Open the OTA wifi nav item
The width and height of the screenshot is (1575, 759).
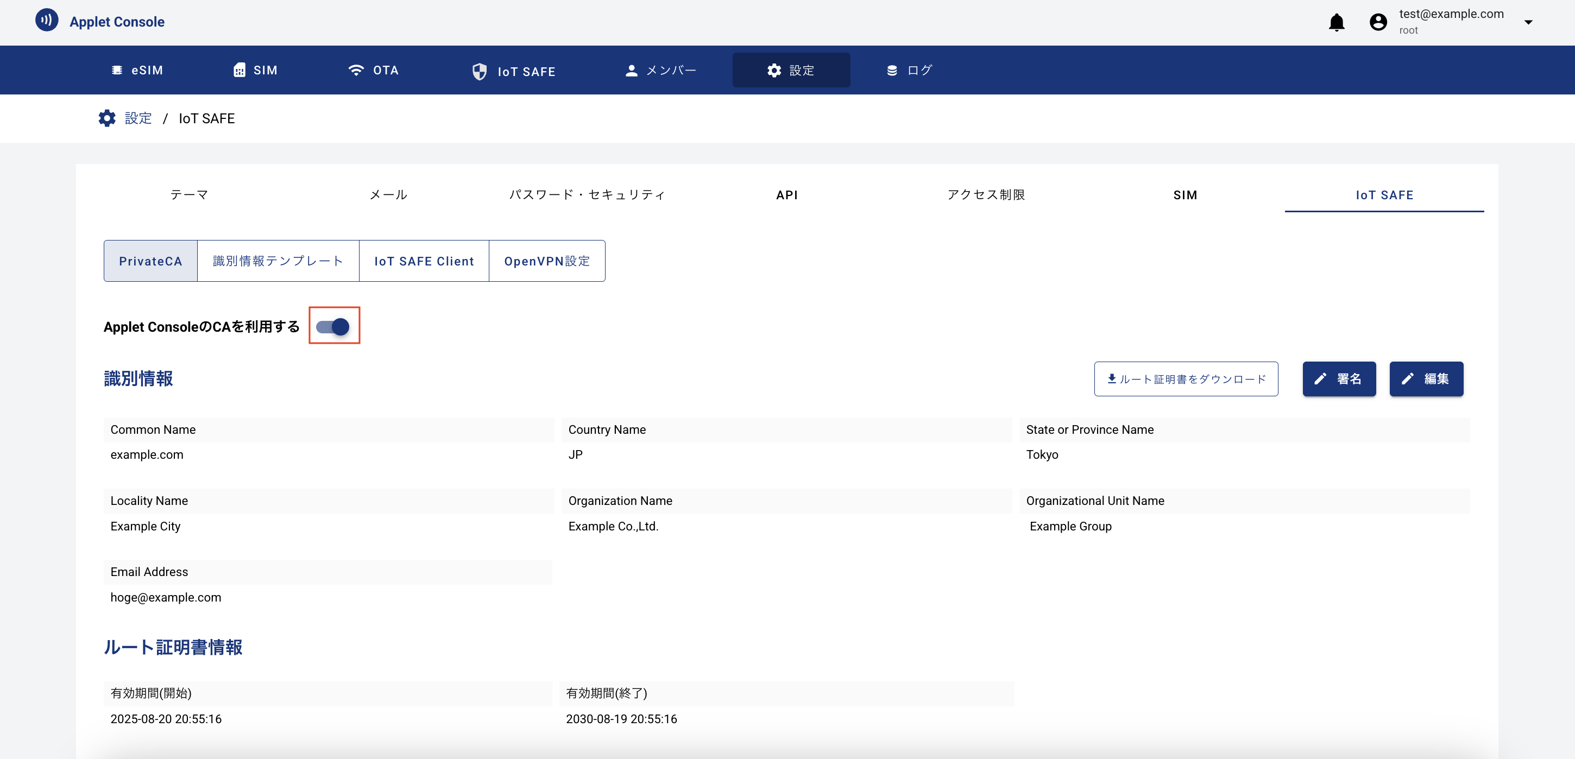pyautogui.click(x=373, y=70)
